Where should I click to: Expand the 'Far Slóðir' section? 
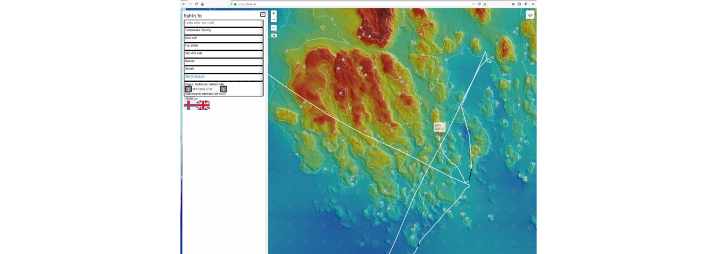pos(223,46)
